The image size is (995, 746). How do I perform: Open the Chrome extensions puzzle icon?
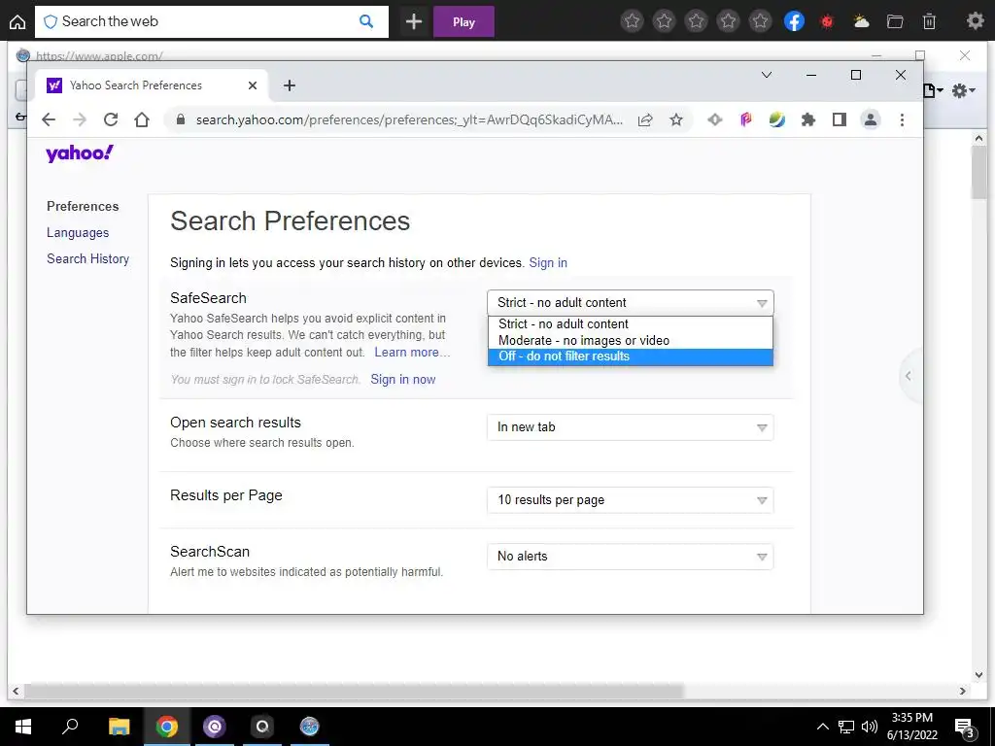(807, 119)
